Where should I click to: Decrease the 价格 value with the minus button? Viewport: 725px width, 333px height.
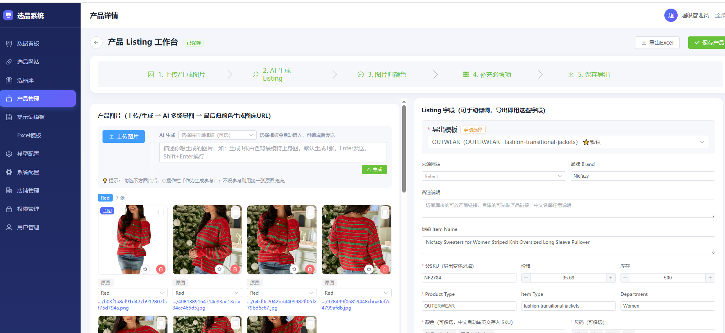tap(526, 278)
